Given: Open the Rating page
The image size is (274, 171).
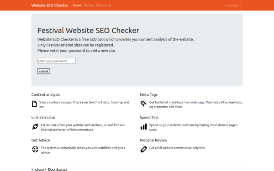Looking at the screenshot, I should tap(89, 5).
